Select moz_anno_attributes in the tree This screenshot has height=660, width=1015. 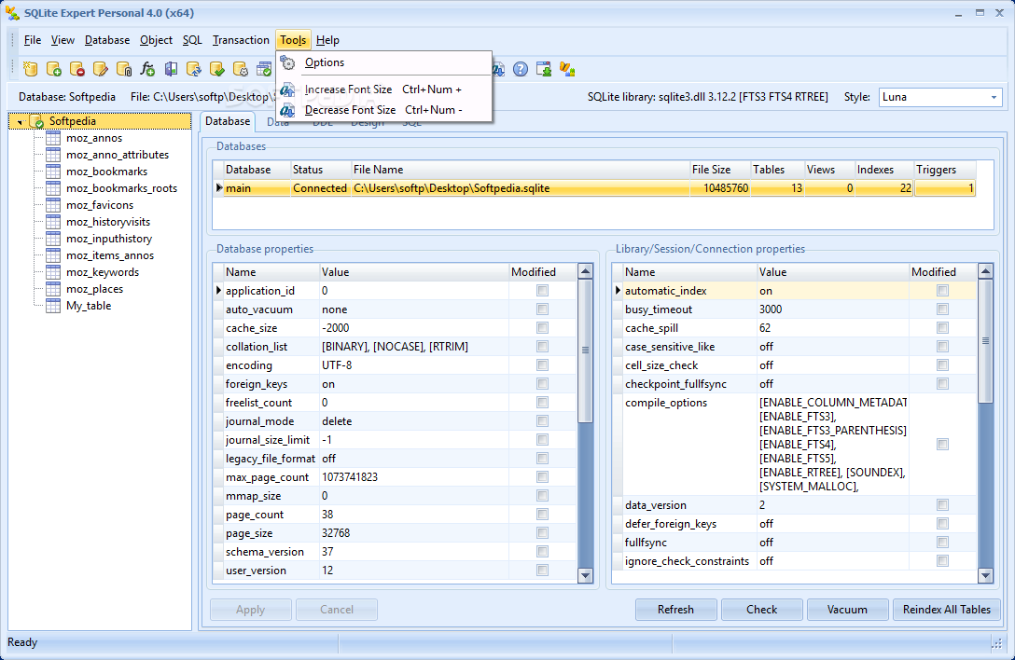click(118, 155)
